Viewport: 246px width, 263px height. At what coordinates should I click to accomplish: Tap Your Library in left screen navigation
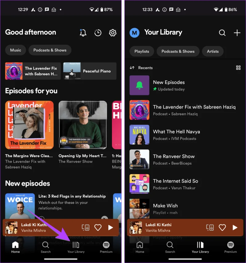click(76, 247)
